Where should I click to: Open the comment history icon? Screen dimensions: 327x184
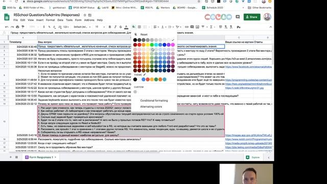tap(238, 17)
